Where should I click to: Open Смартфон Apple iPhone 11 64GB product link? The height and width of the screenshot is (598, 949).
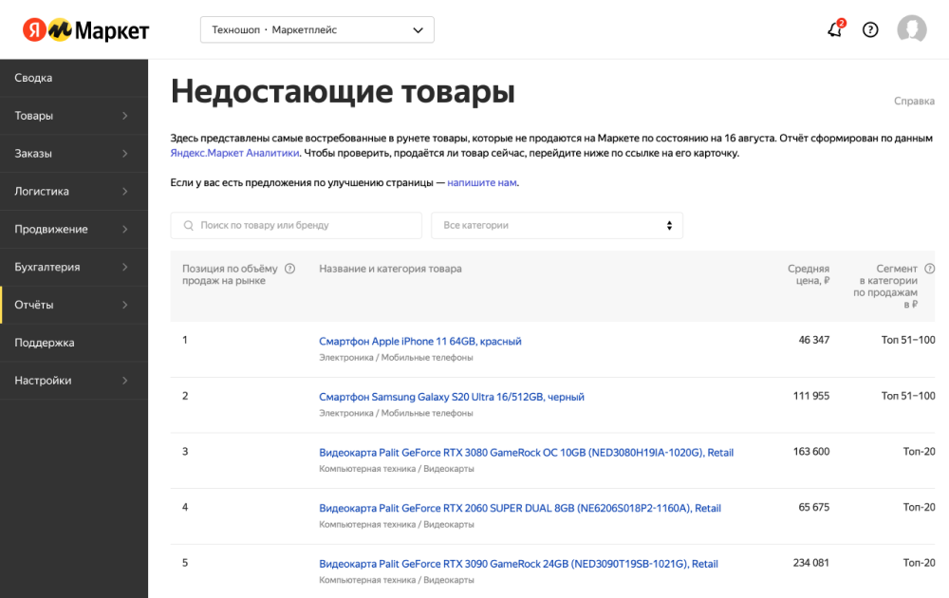point(420,342)
